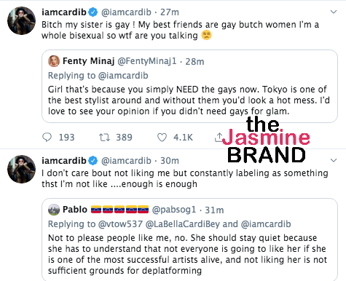Click verified badge on 27m tweet
This screenshot has width=346, height=281.
pyautogui.click(x=93, y=12)
